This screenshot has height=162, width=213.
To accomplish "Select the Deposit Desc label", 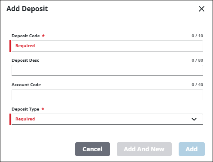I will pyautogui.click(x=25, y=60).
